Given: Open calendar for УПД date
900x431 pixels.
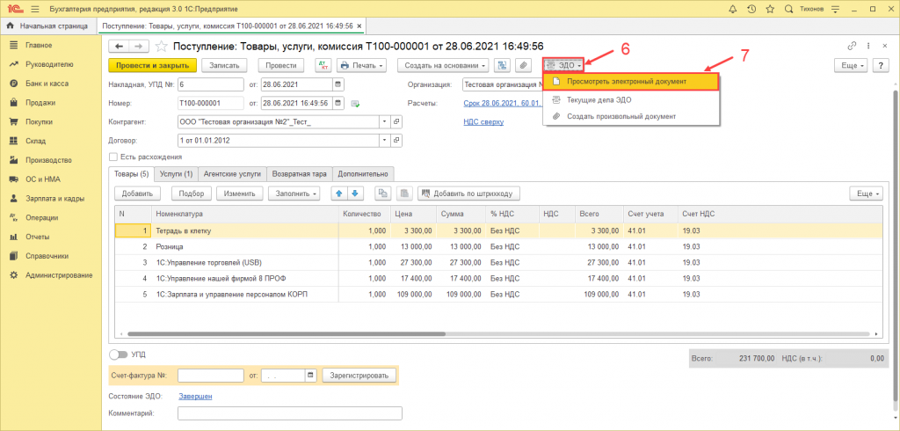Looking at the screenshot, I should tap(338, 84).
